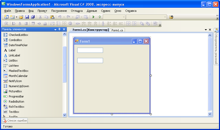The image size is (220, 130).
Task: Click the Send to Back icon
Action: tap(148, 23)
